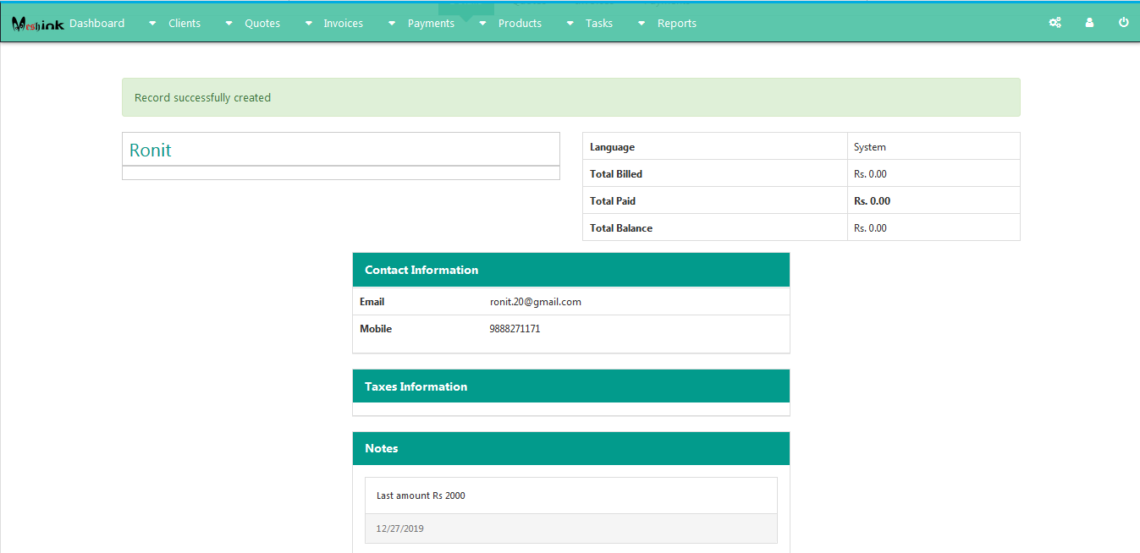Select the Invoices menu label

click(x=343, y=24)
